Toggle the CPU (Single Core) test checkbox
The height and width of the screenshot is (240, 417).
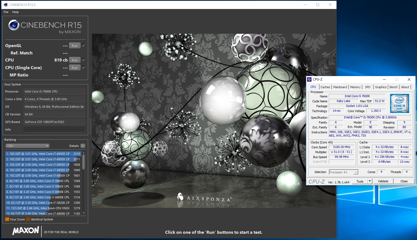click(x=84, y=67)
